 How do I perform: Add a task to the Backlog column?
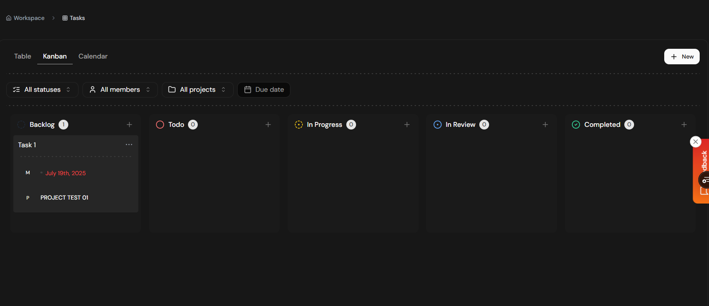click(x=129, y=125)
